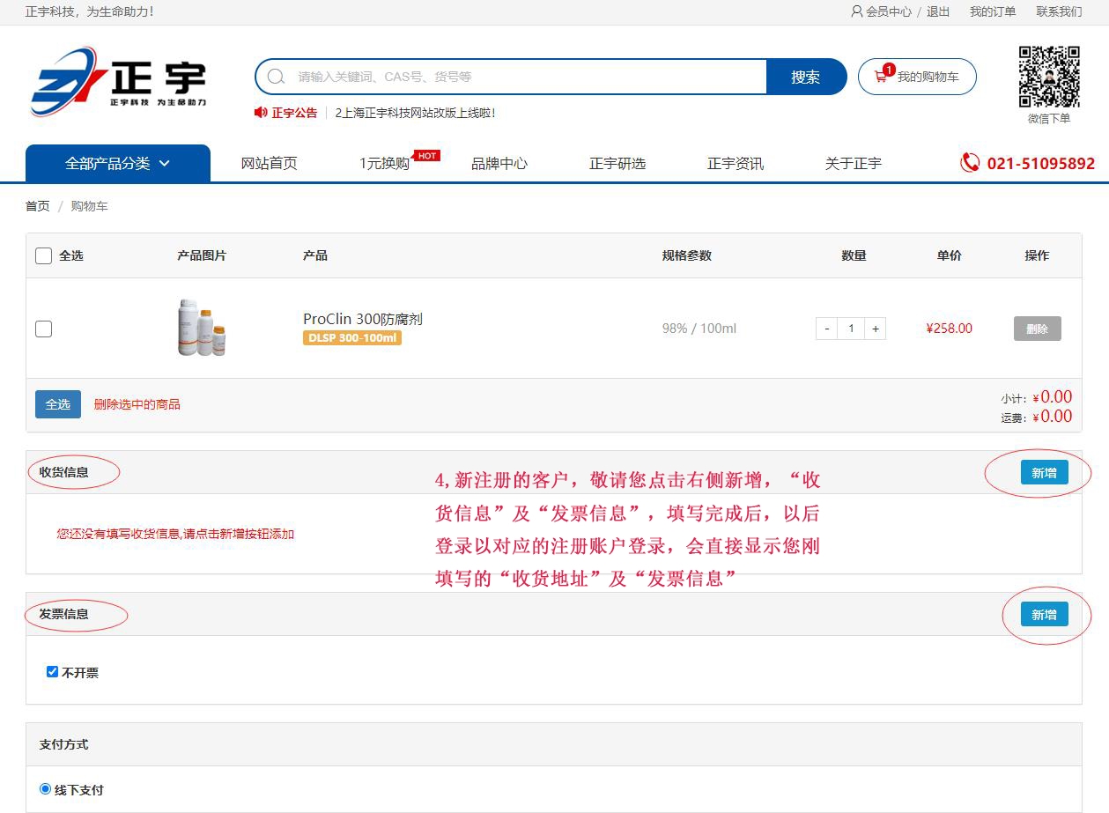Open the 品牌中心 menu item
The width and height of the screenshot is (1109, 813).
point(499,164)
